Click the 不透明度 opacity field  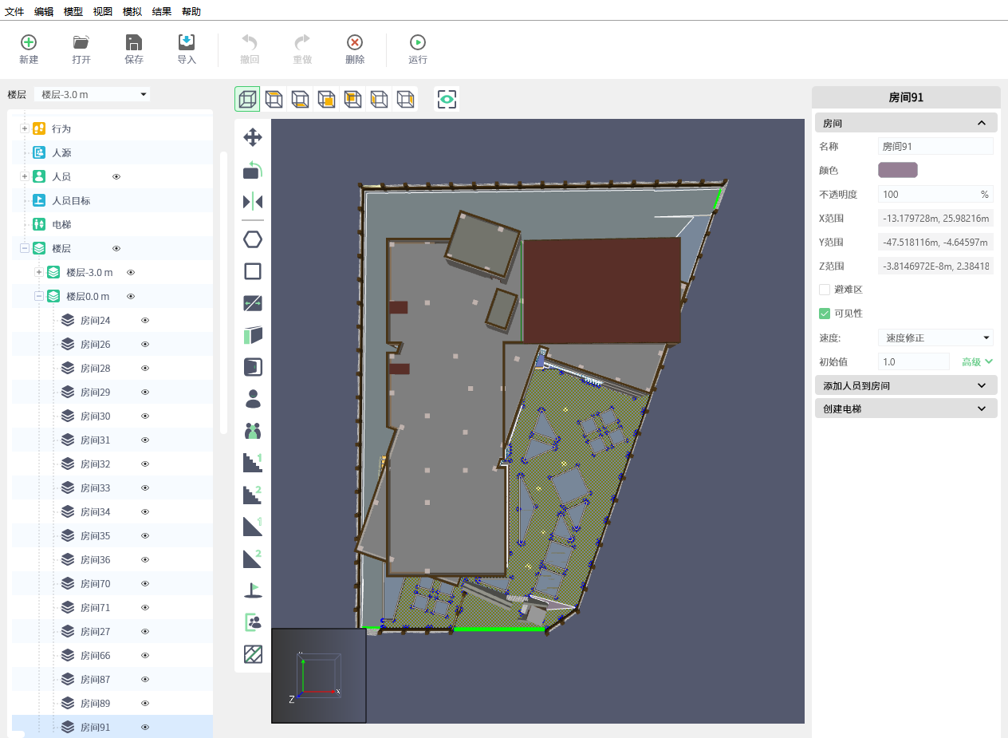[x=935, y=194]
